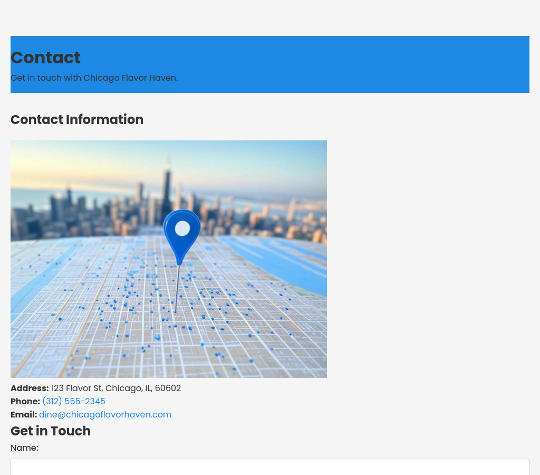Click empty space in the blue header banner
540x475 pixels.
(x=369, y=63)
